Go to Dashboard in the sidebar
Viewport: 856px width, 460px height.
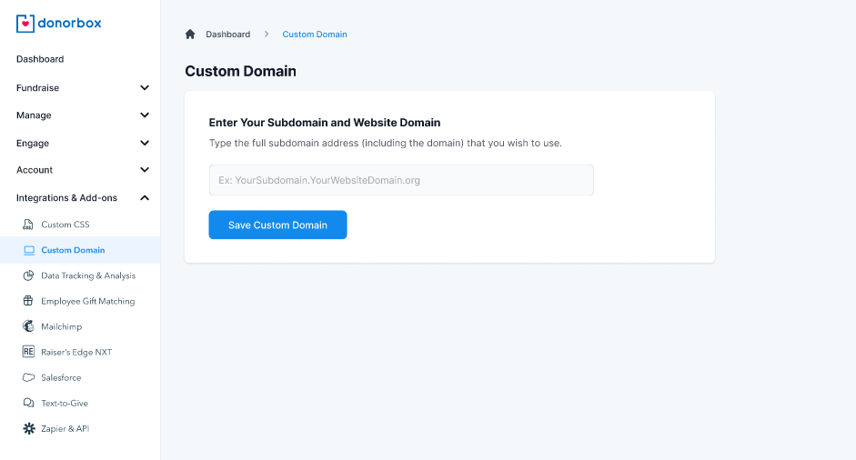40,59
